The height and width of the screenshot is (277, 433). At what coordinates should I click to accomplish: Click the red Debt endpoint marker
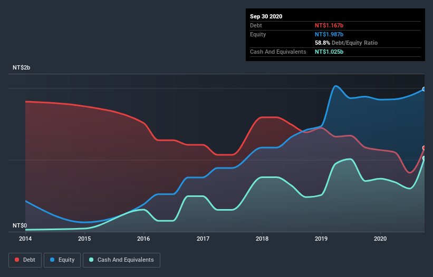click(424, 148)
